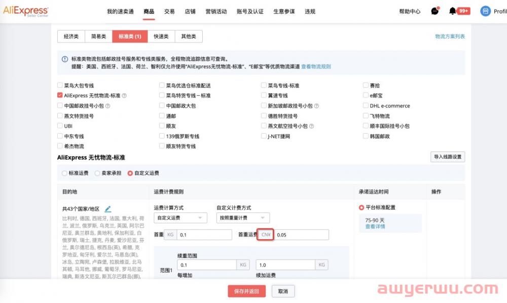This screenshot has height=303, width=507.
Task: Click the 取消 button
Action: click(x=283, y=291)
